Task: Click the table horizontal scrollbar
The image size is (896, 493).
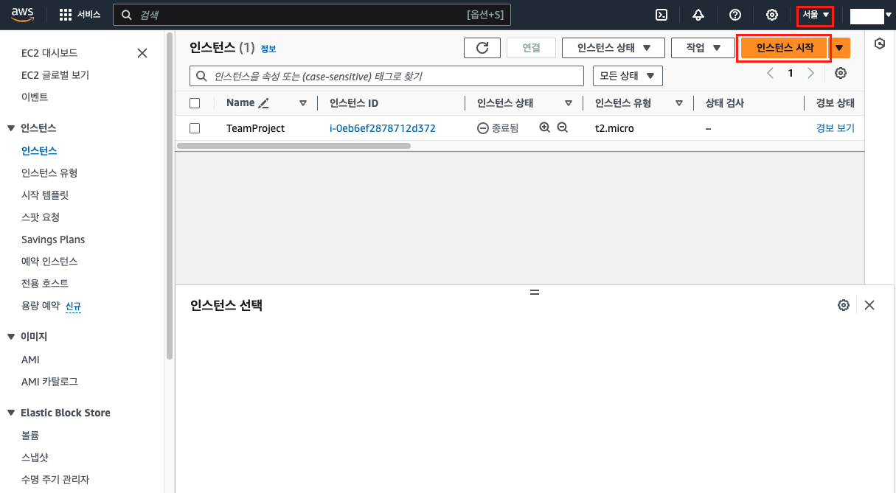Action: pyautogui.click(x=294, y=146)
